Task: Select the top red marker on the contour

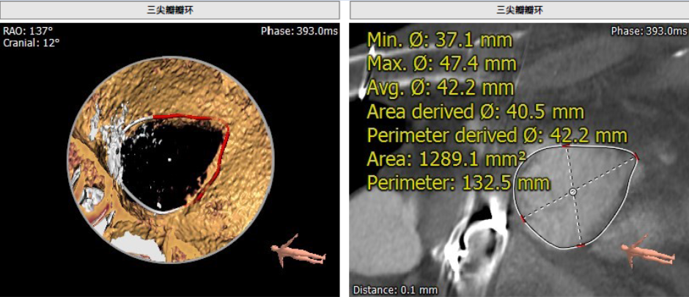Action: coord(566,145)
